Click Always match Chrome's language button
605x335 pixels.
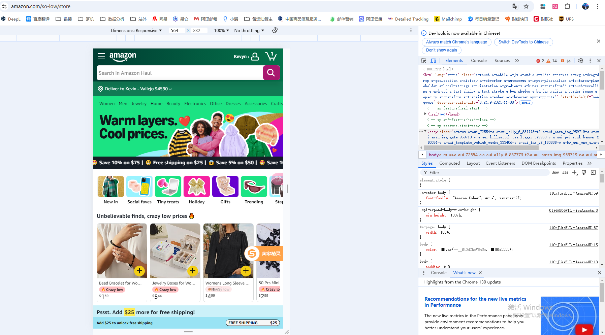click(456, 42)
